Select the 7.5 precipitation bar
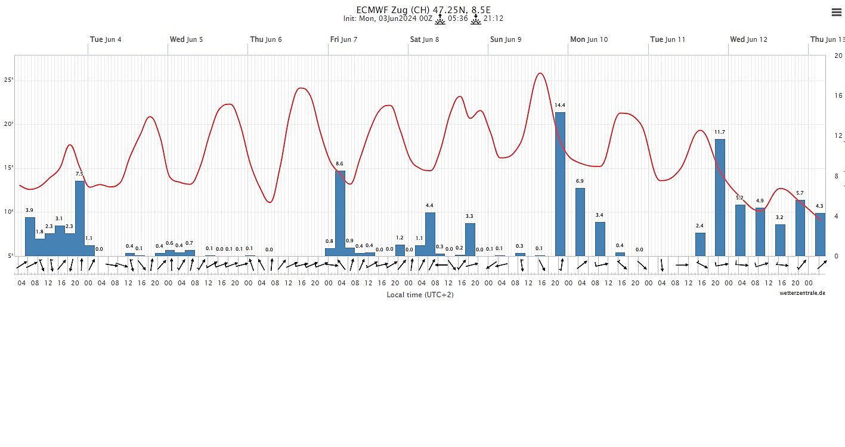845x447 pixels. pyautogui.click(x=79, y=218)
